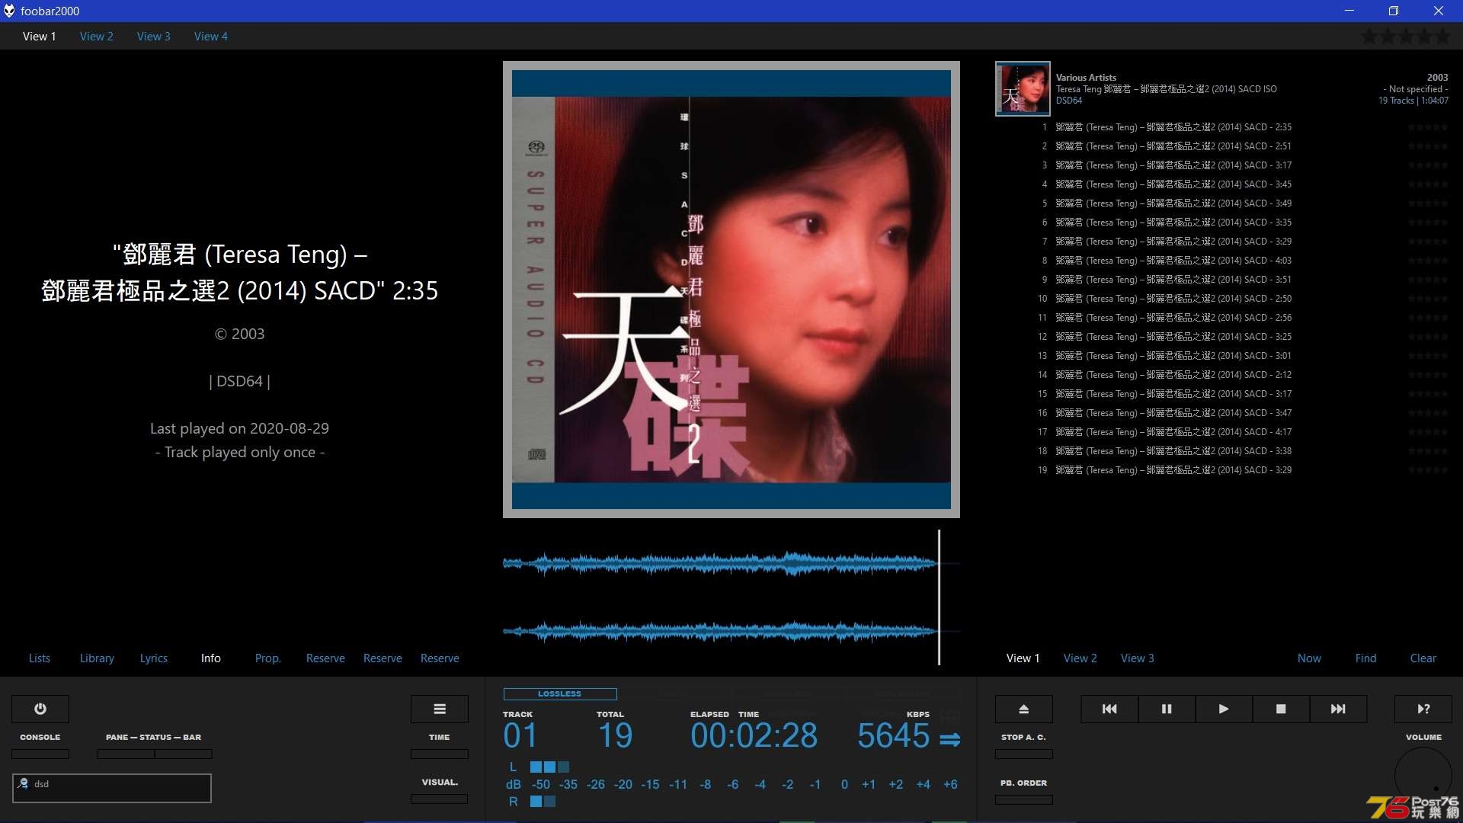This screenshot has width=1463, height=823.
Task: Select the Info tab
Action: point(210,658)
